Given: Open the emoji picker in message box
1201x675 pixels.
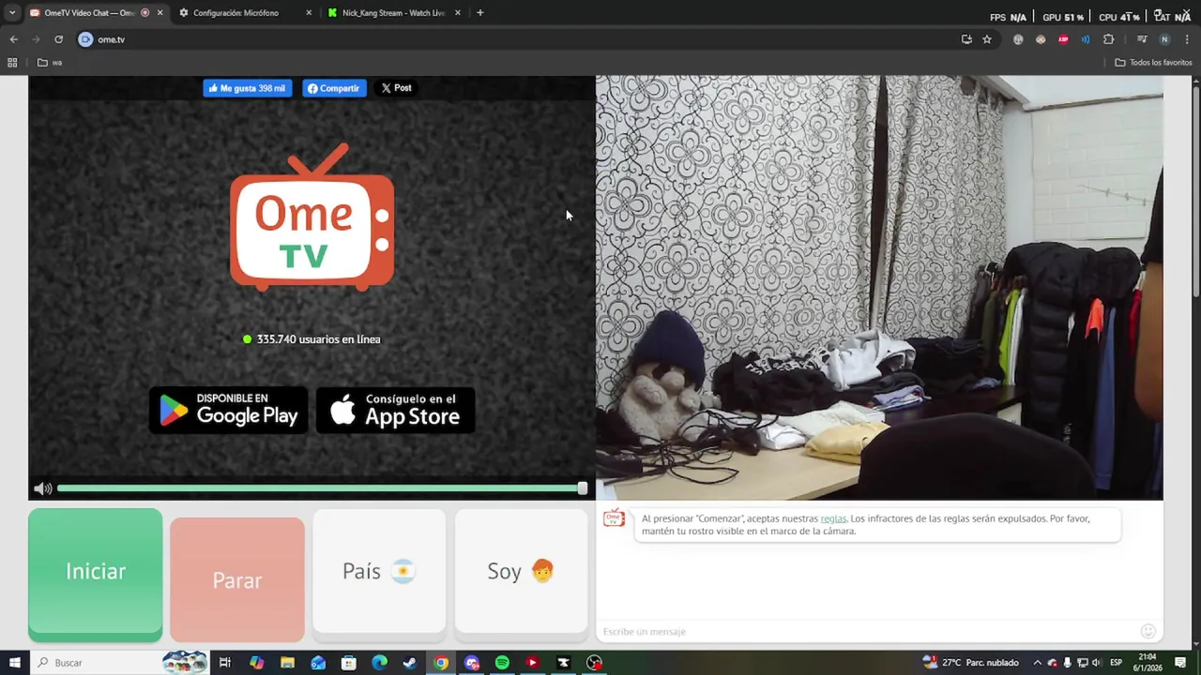Looking at the screenshot, I should point(1148,631).
